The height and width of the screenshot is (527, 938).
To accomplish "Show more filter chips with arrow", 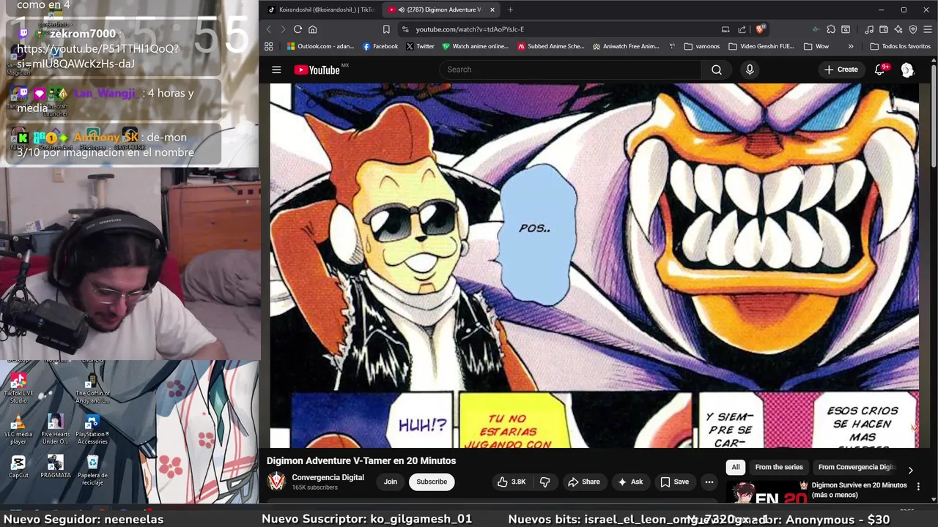I will 910,470.
